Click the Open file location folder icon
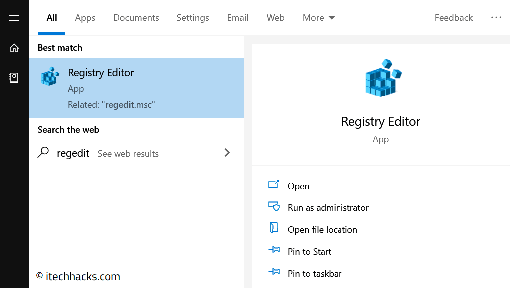 click(274, 228)
